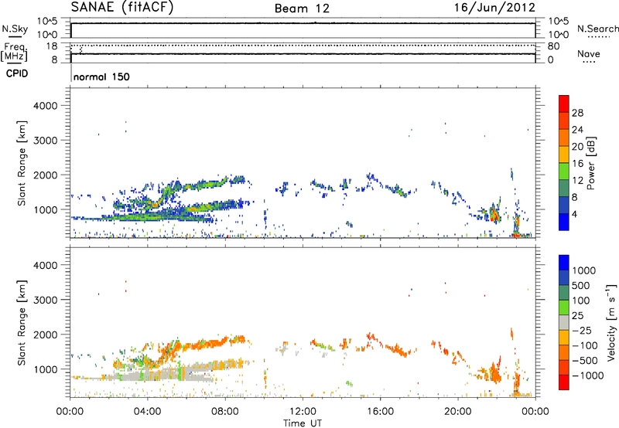This screenshot has height=428, width=619.
Task: Select the N.Sky axis label
Action: tap(15, 29)
